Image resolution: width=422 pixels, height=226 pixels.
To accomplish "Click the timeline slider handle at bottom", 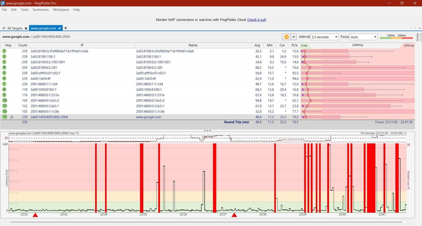I will pos(404,222).
